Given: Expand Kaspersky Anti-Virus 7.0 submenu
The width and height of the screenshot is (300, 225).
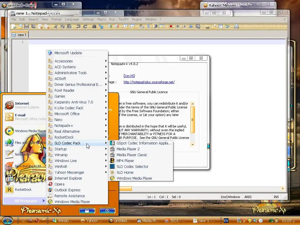Looking at the screenshot, I should 77,102.
